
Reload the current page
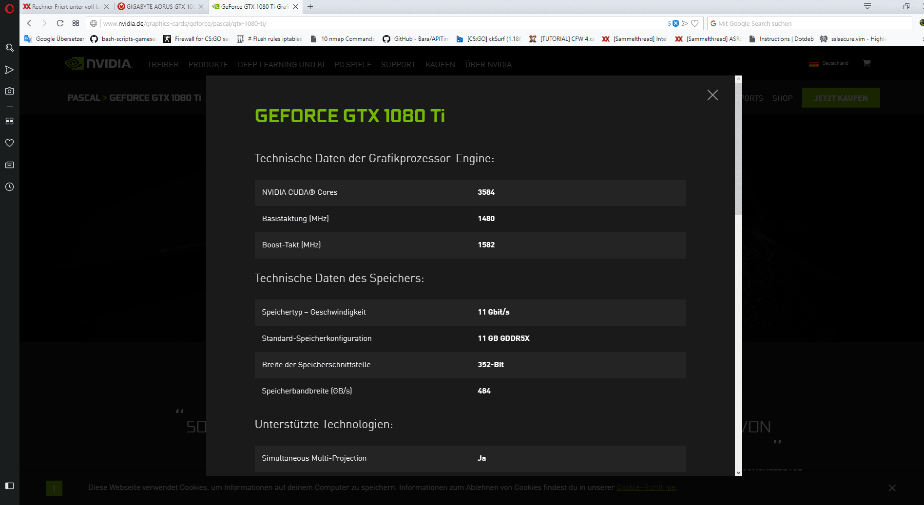click(60, 23)
